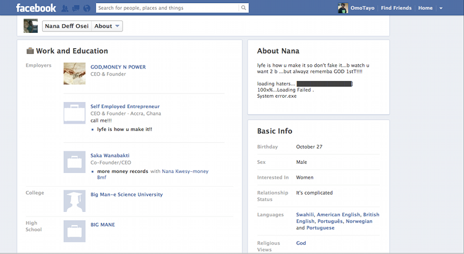Viewport: 464px width, 254px height.
Task: Open the Self Employed Entrepreneur link
Action: [125, 106]
